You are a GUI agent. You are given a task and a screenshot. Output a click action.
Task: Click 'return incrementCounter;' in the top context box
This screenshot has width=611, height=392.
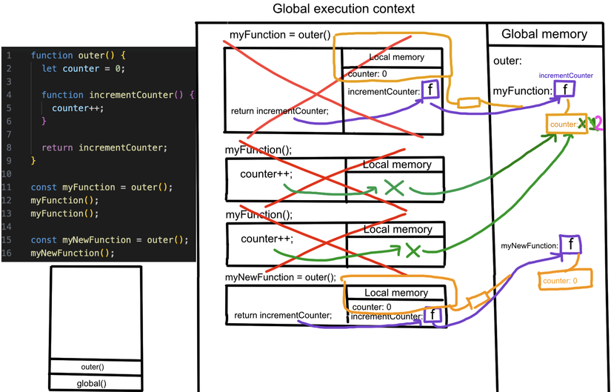tap(280, 111)
